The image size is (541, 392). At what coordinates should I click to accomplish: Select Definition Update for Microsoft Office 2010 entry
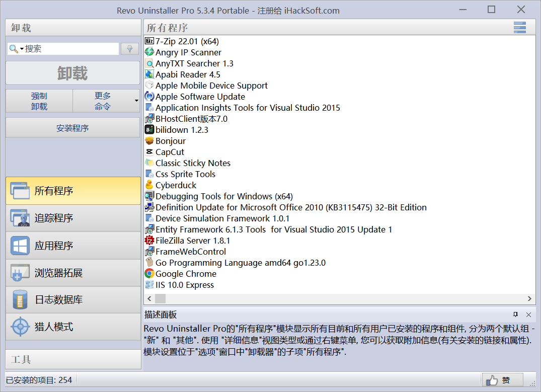(x=291, y=207)
